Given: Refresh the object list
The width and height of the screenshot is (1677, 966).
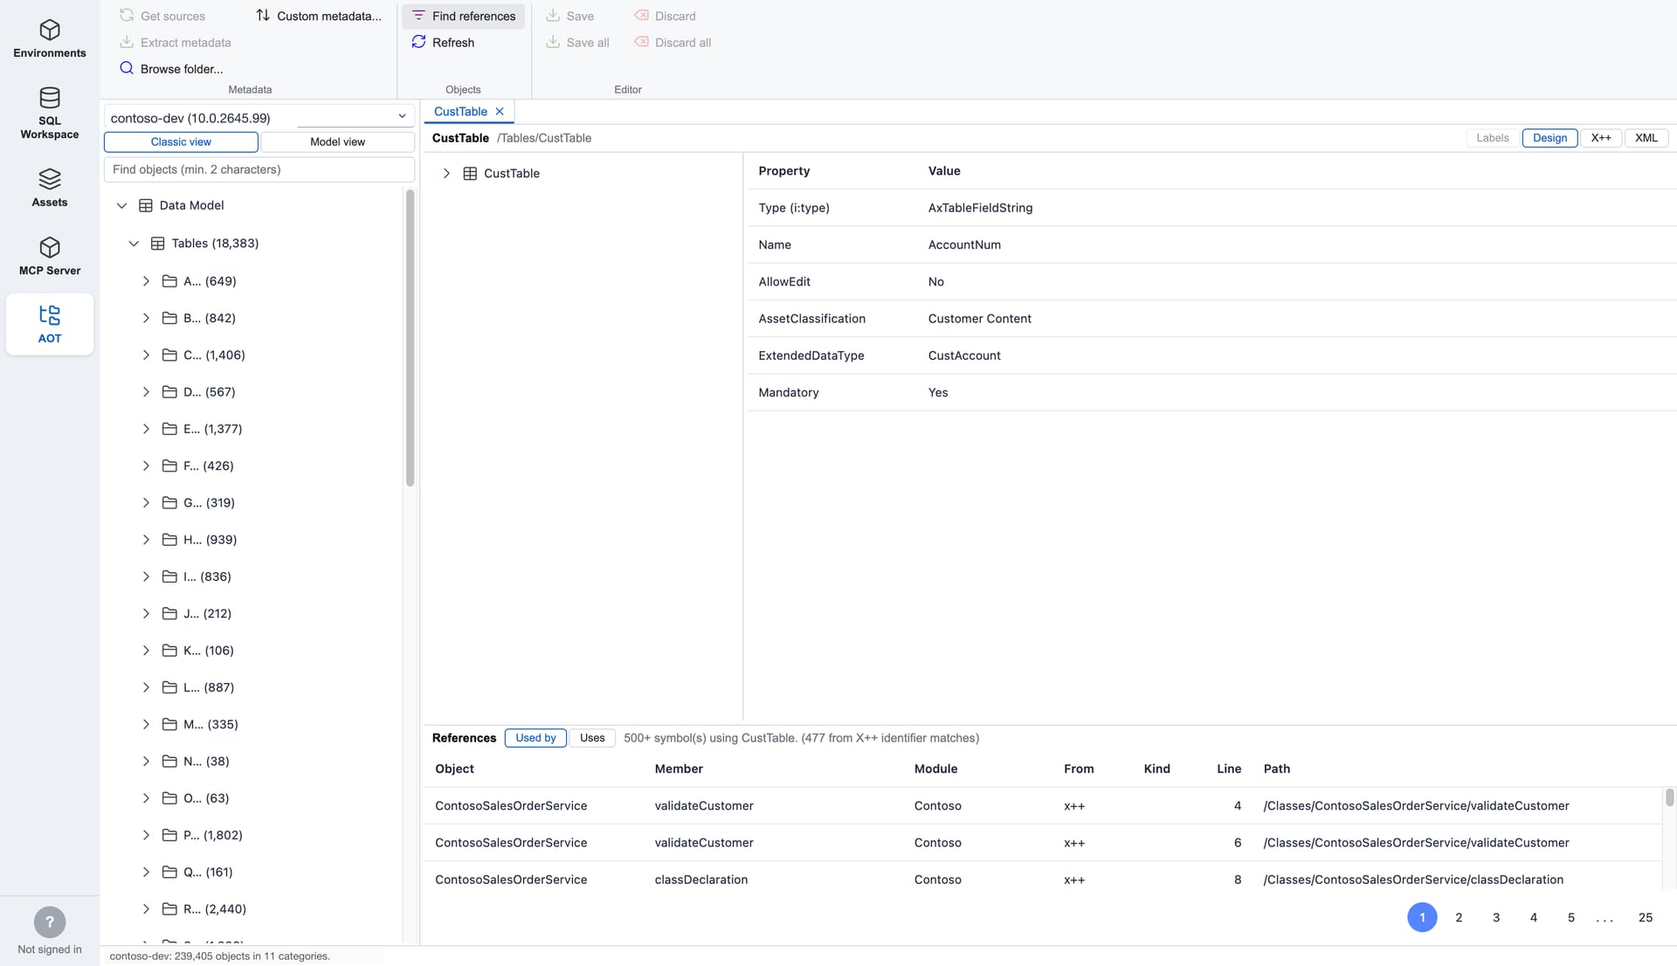Looking at the screenshot, I should pyautogui.click(x=443, y=42).
